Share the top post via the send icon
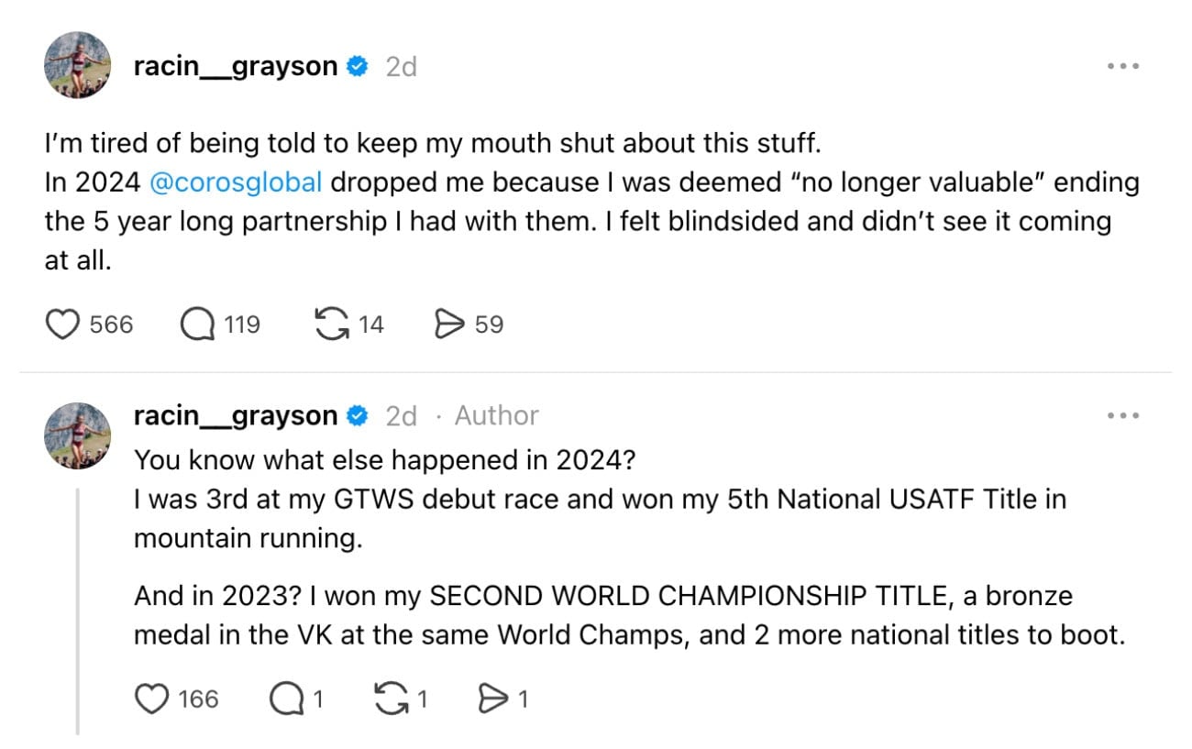The width and height of the screenshot is (1192, 749). point(452,323)
